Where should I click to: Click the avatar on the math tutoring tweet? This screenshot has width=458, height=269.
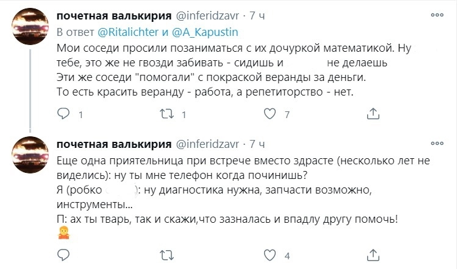(x=31, y=31)
